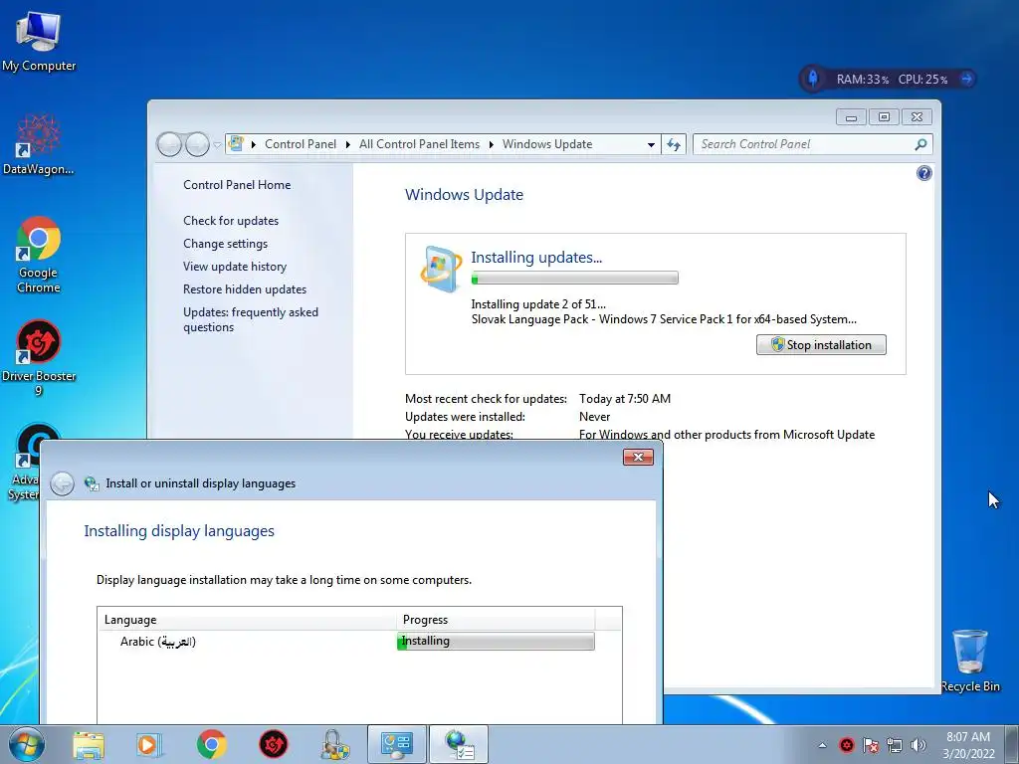Show hidden tray icons arrow

click(823, 745)
